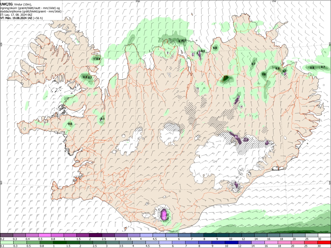This screenshot has height=248, width=331.
Task: Pick lower-row red swatch after 30
Action: tap(324, 242)
